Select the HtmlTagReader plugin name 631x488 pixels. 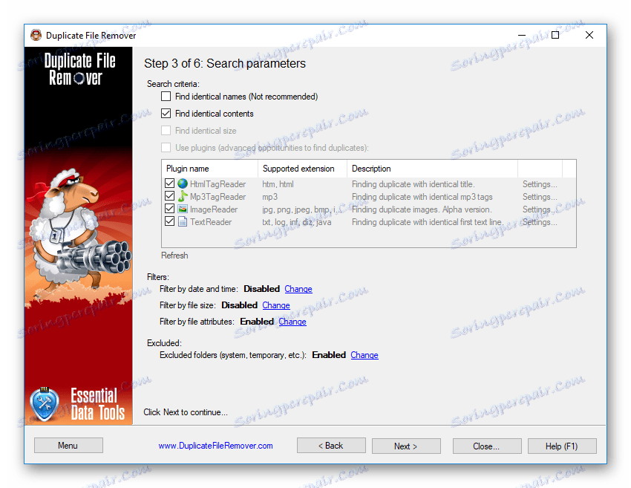218,184
